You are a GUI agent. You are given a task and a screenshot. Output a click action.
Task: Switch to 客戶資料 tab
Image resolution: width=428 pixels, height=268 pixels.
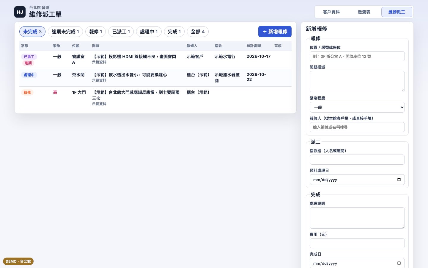click(331, 12)
